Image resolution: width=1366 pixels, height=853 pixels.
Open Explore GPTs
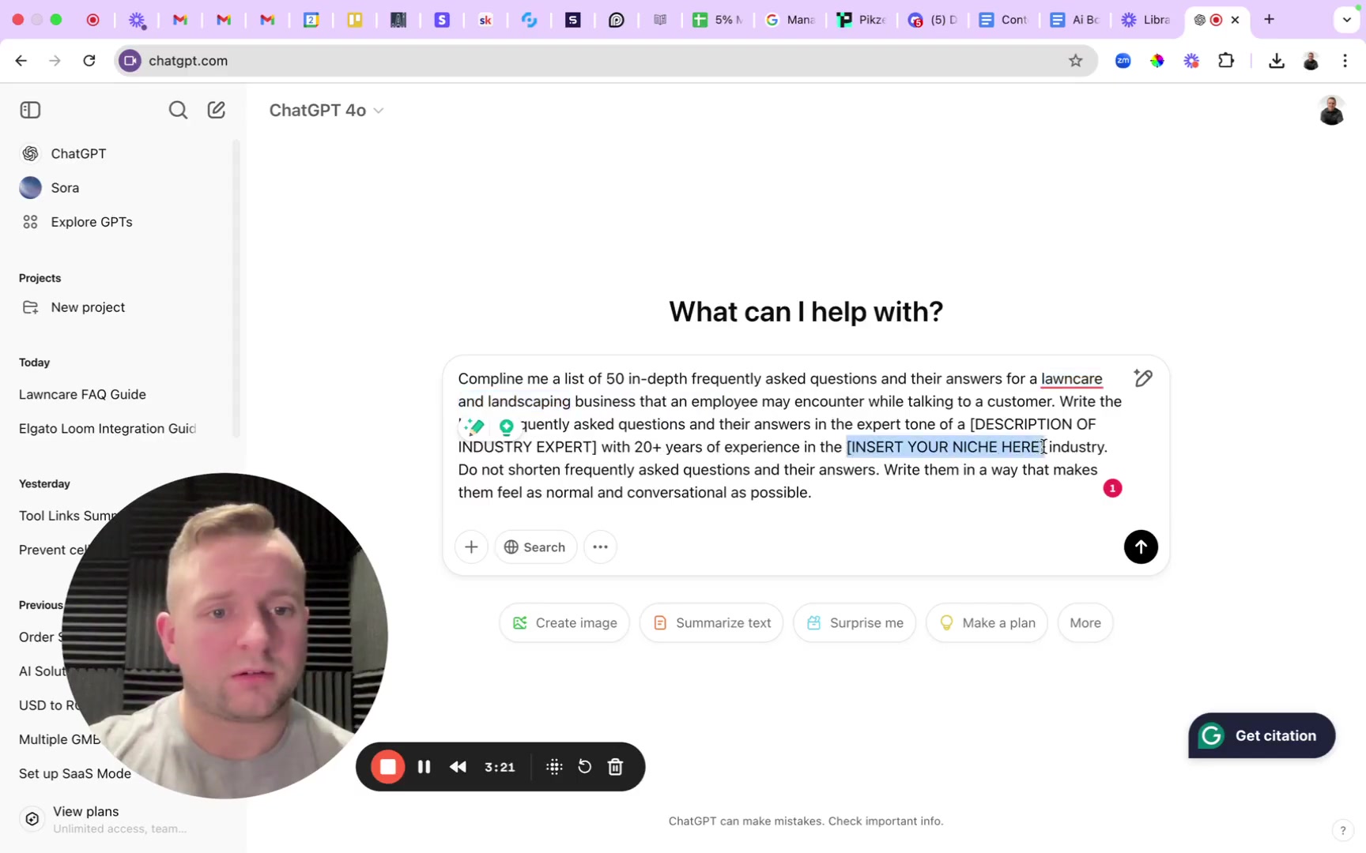[92, 222]
